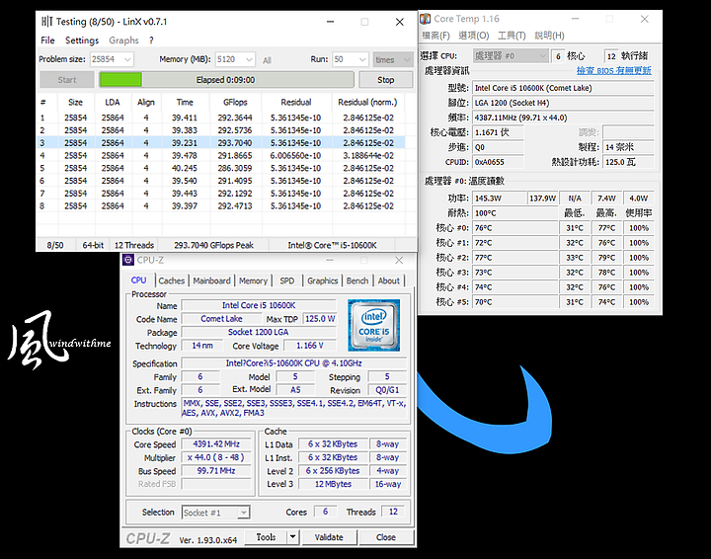
Task: Switch to the Bench tab in CPU-Z
Action: (x=357, y=280)
